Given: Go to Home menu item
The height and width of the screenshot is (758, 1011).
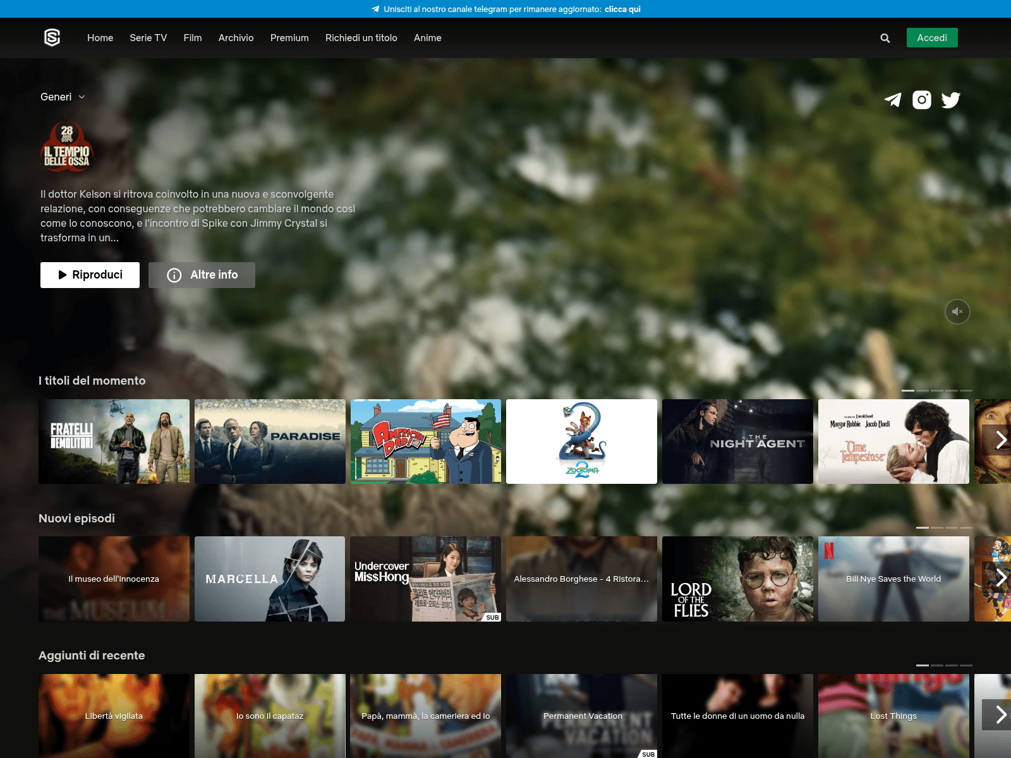Looking at the screenshot, I should coord(100,38).
